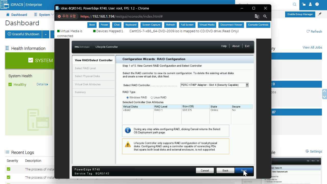Image resolution: width=327 pixels, height=184 pixels.
Task: Click the iDRAC9 logo icon
Action: tap(5, 4)
